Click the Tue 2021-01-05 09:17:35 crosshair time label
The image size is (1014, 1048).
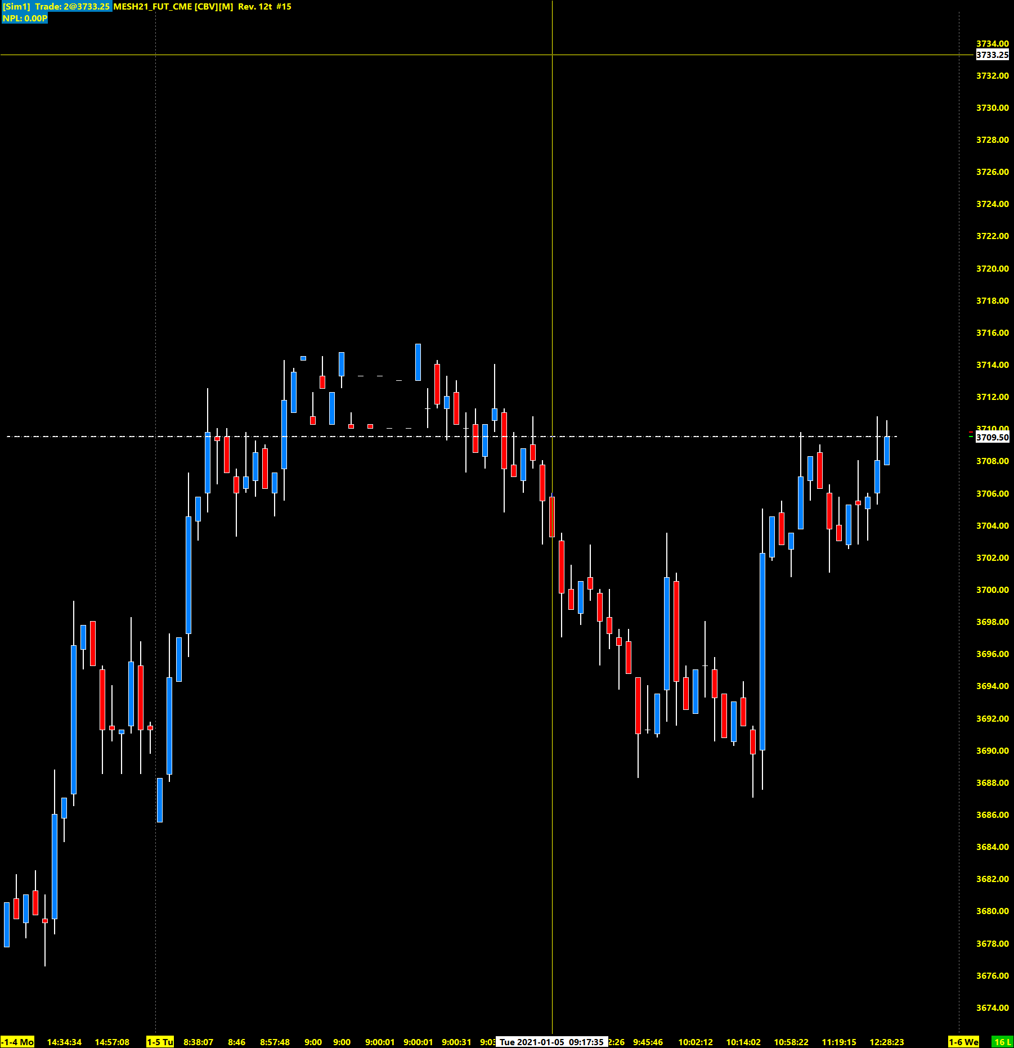551,1042
